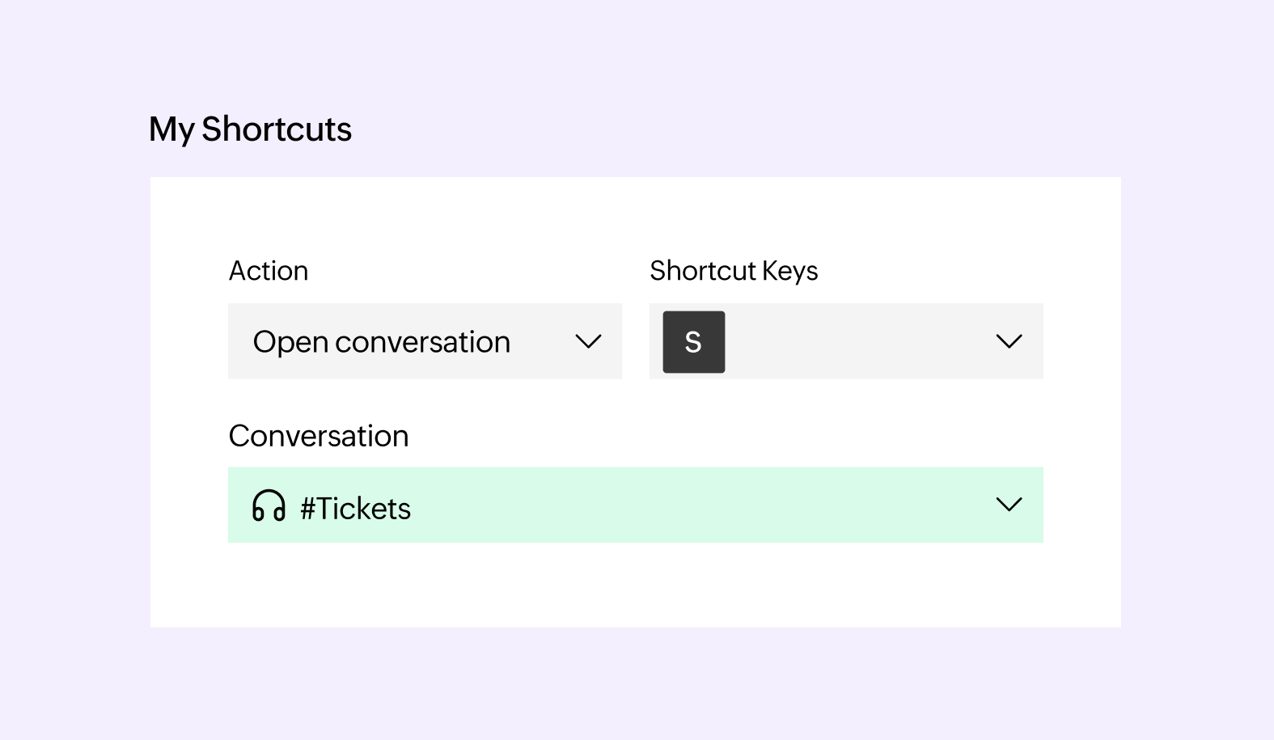Click the Conversation section label
The width and height of the screenshot is (1274, 740).
click(319, 436)
